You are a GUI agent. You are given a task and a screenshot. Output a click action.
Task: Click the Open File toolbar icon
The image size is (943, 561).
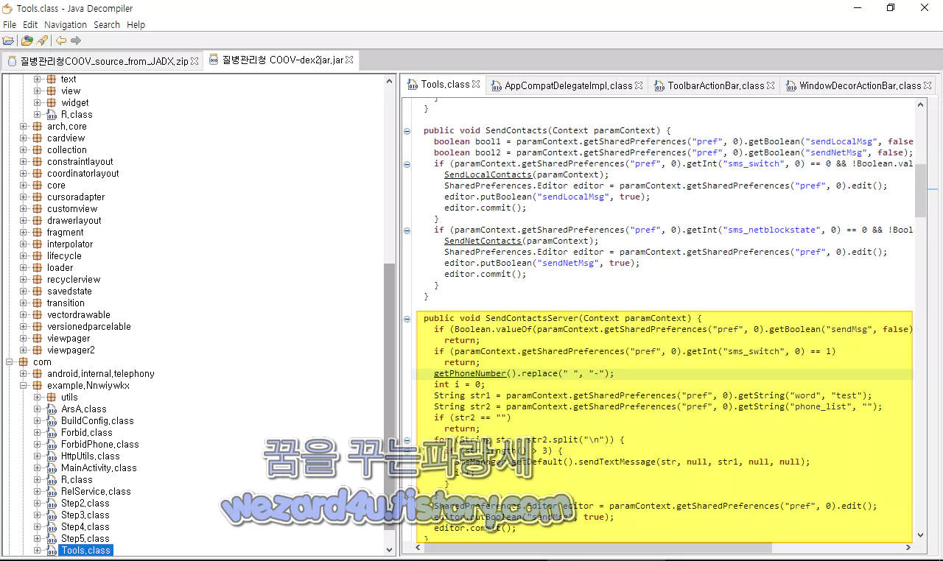[x=9, y=40]
